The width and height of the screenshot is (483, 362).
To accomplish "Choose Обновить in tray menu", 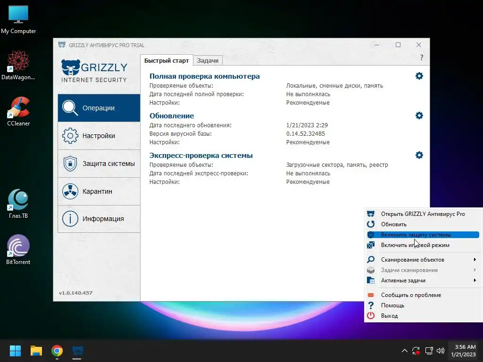I will tap(423, 224).
